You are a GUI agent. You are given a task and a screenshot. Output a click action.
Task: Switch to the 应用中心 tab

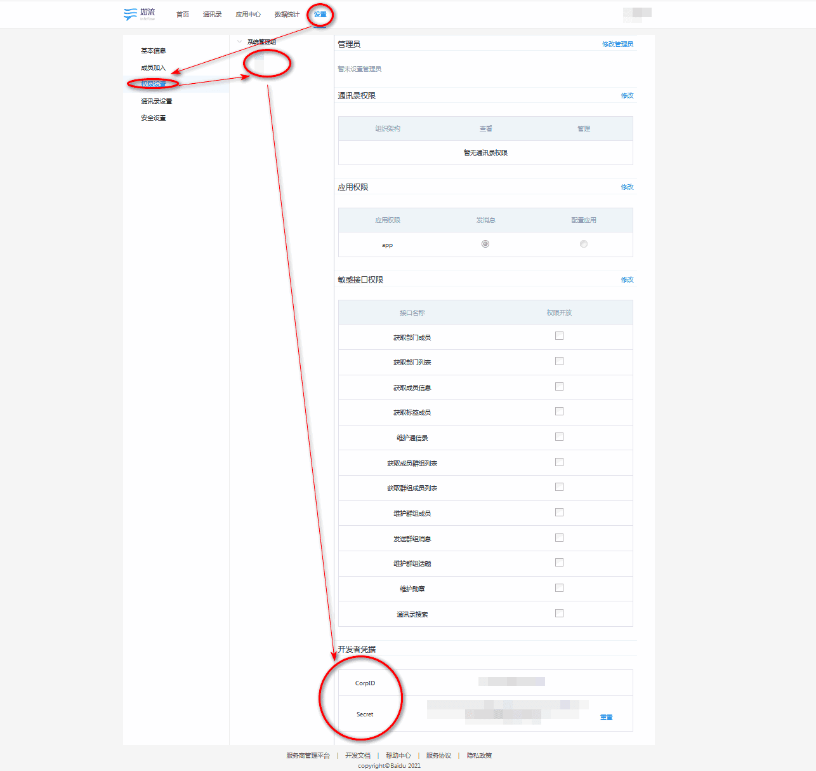click(248, 15)
